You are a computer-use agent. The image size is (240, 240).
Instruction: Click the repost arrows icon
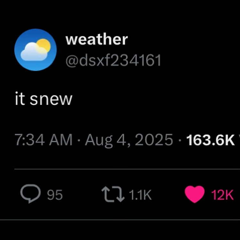pos(113,194)
